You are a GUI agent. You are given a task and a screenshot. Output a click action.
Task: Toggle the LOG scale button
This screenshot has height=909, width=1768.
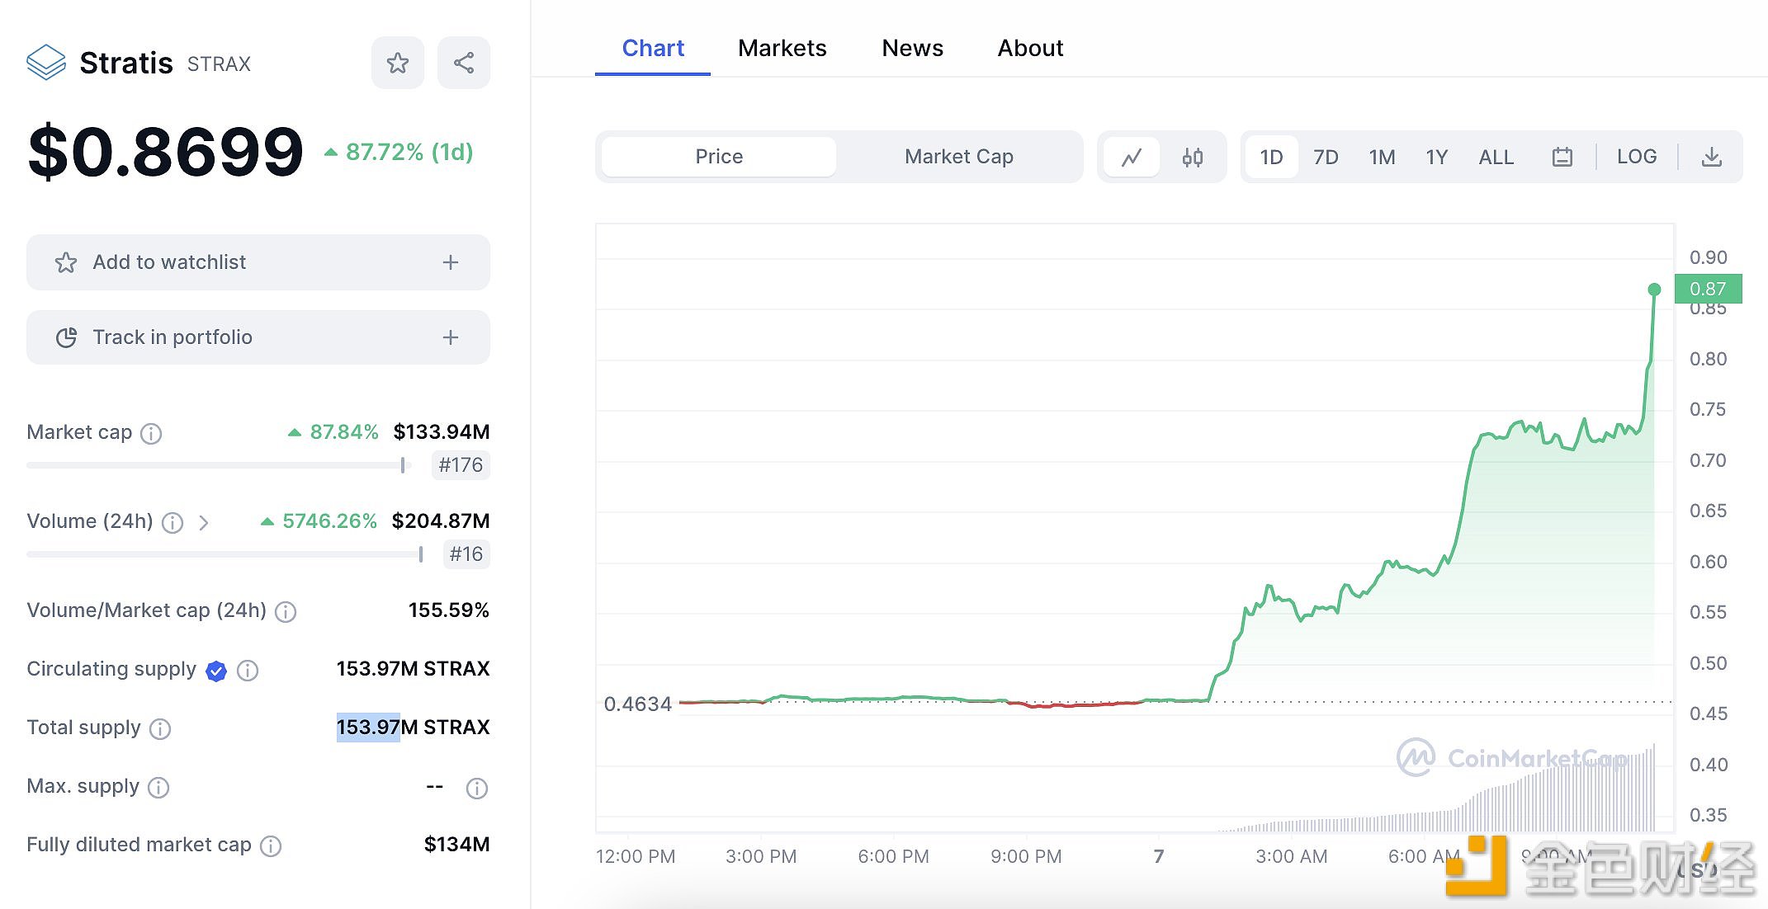[x=1636, y=155]
